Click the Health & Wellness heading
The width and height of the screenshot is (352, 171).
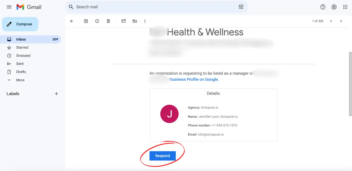[205, 32]
